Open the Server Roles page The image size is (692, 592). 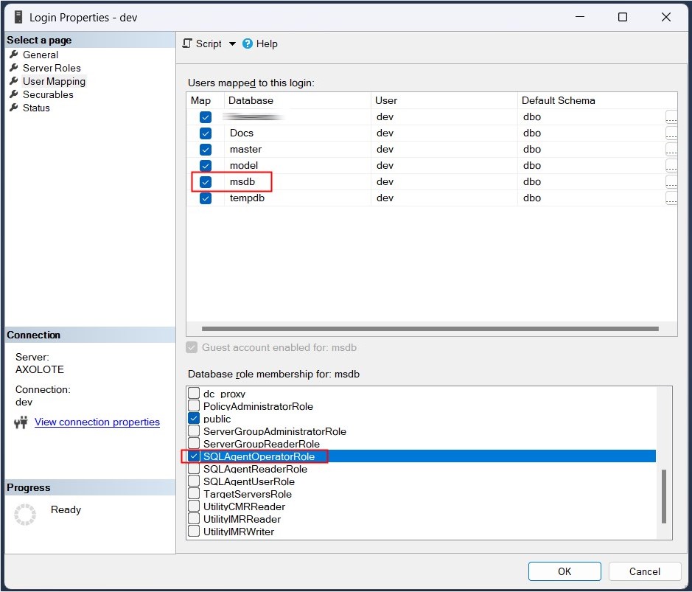point(52,68)
